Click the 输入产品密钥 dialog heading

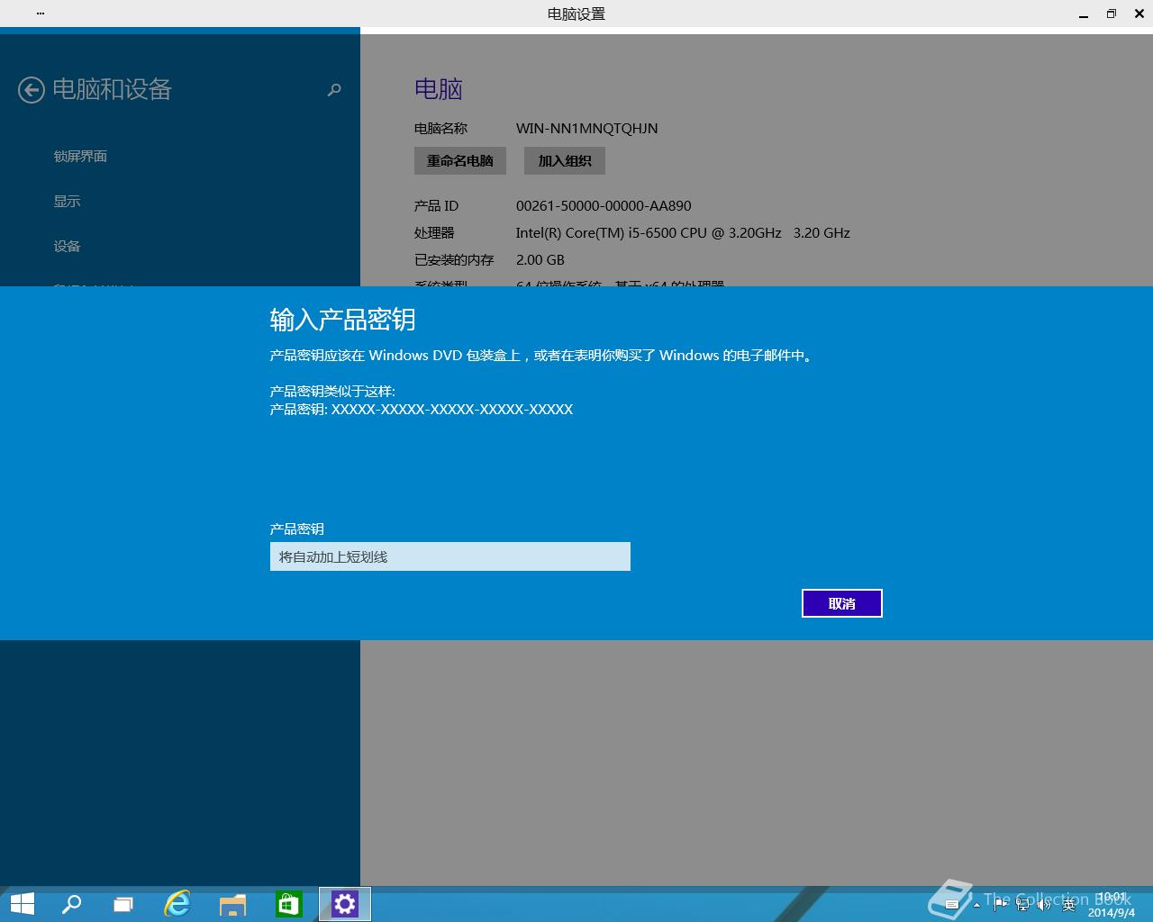pyautogui.click(x=342, y=320)
